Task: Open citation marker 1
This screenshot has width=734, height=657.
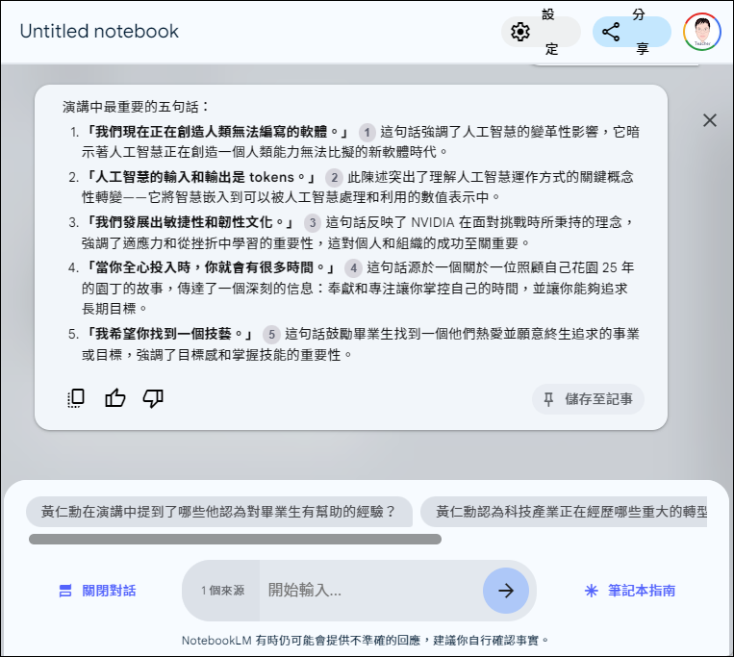Action: [367, 133]
